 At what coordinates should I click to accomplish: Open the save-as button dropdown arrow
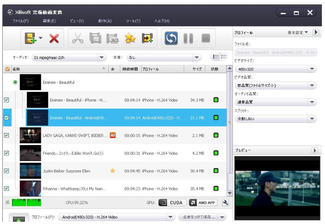222,217
